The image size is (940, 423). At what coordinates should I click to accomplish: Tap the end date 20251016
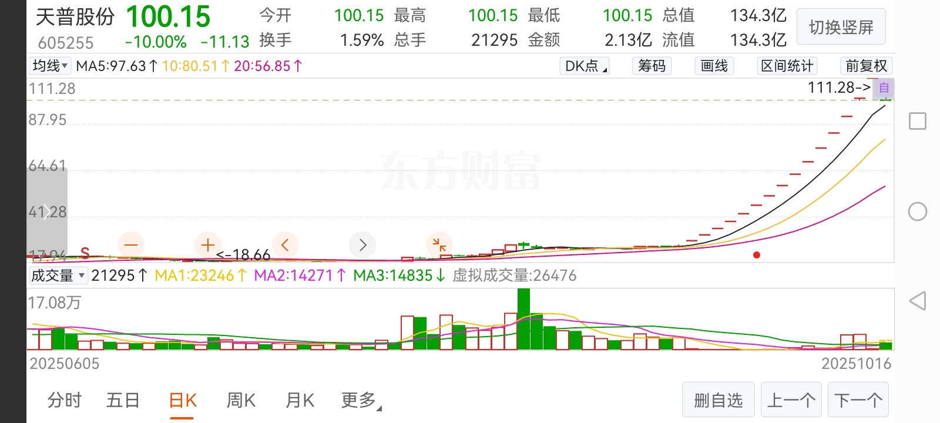click(x=857, y=364)
